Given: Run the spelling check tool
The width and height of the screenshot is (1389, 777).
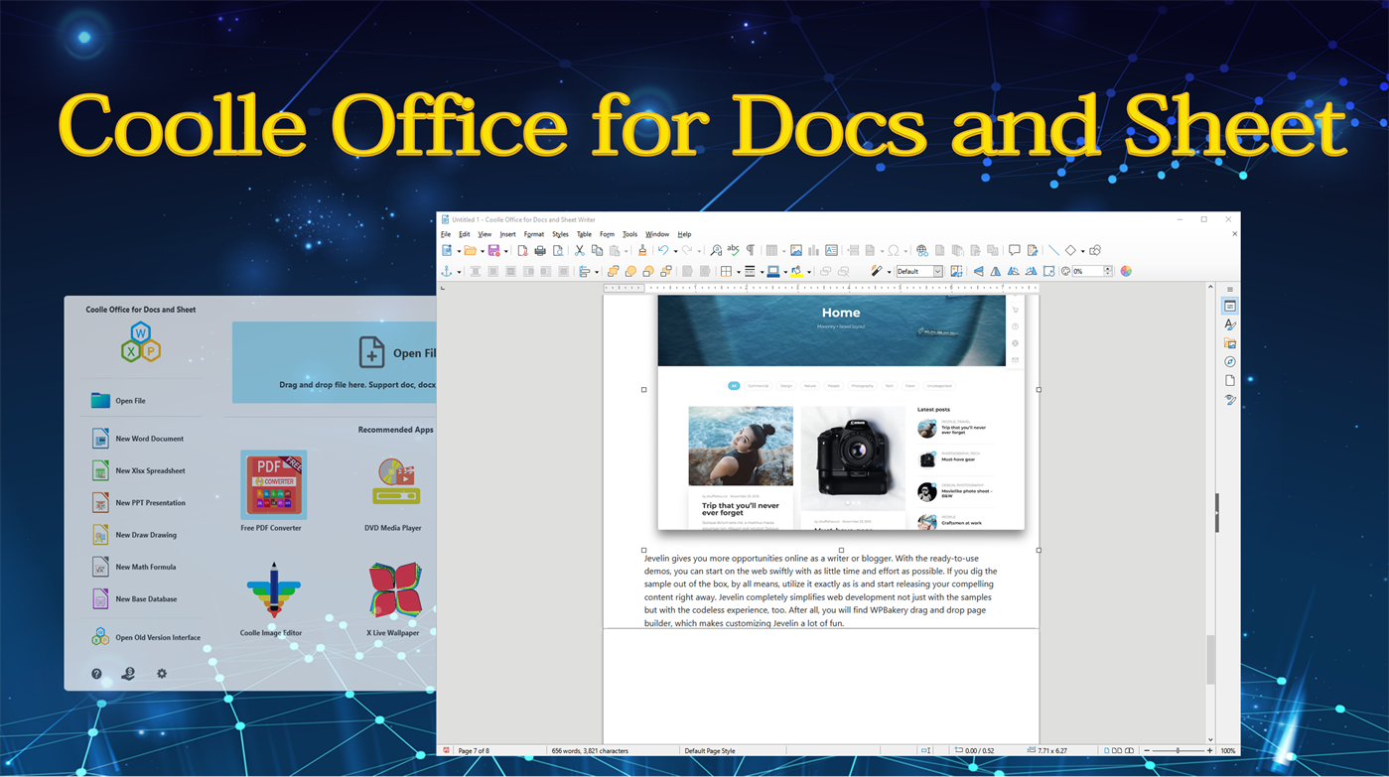Looking at the screenshot, I should point(732,250).
